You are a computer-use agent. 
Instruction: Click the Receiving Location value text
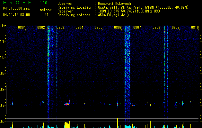[x=143, y=7]
